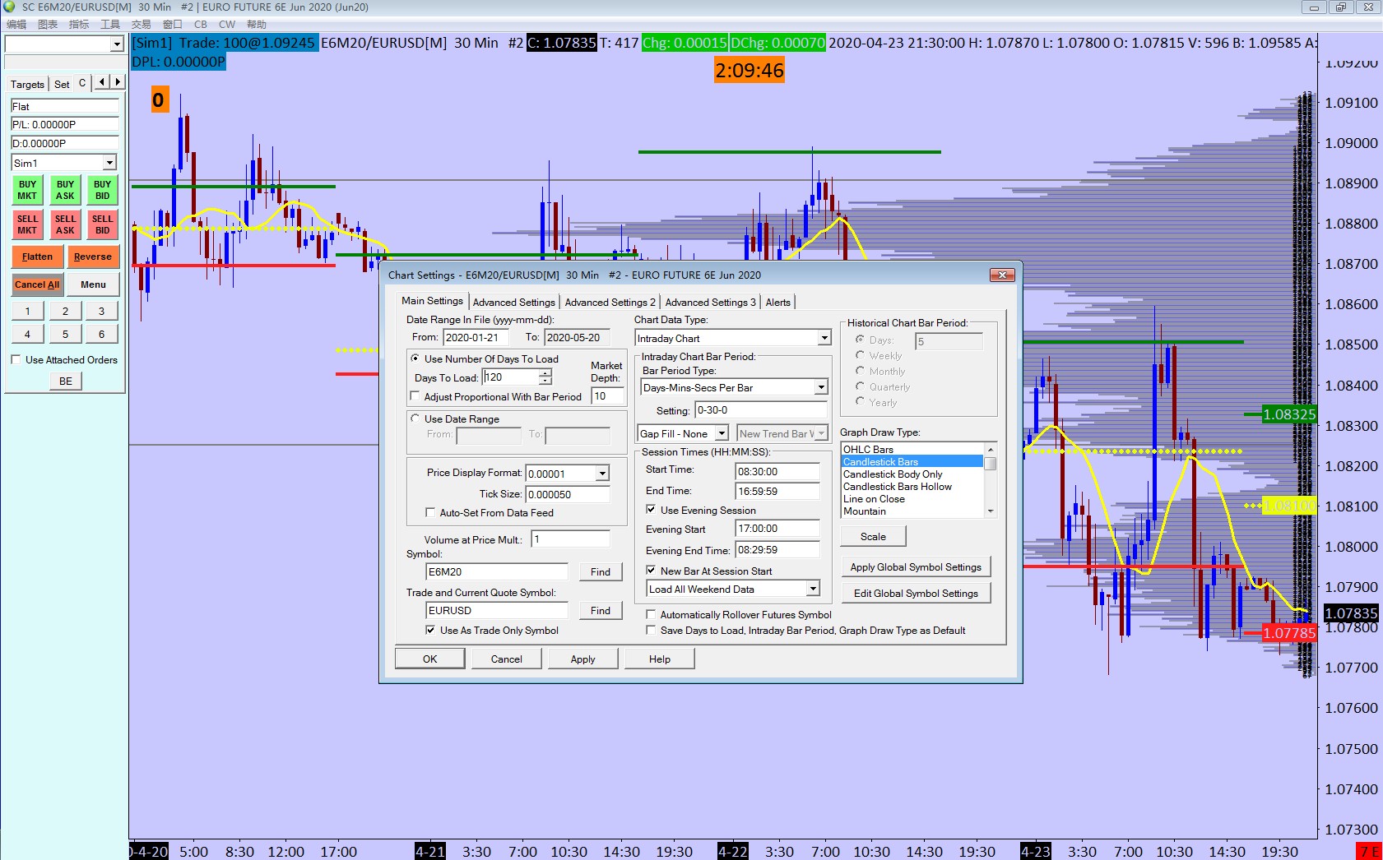Click Find next to E6M20 symbol
Image resolution: width=1383 pixels, height=860 pixels.
[601, 571]
